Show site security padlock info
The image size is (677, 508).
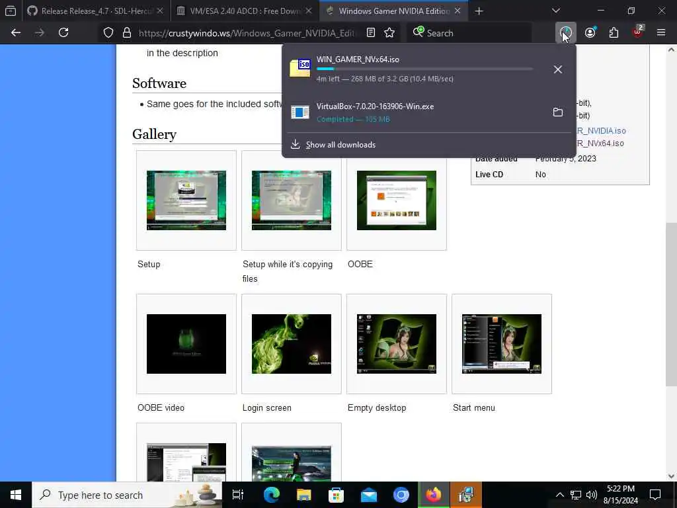tap(126, 33)
